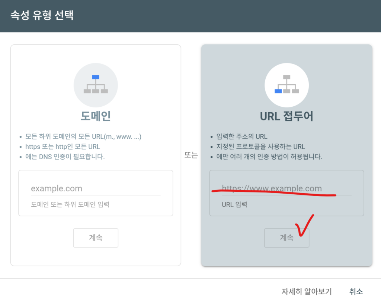Viewport: 381px width, 304px height.
Task: Click the URL 접두어 network hierarchy icon
Action: click(x=286, y=85)
